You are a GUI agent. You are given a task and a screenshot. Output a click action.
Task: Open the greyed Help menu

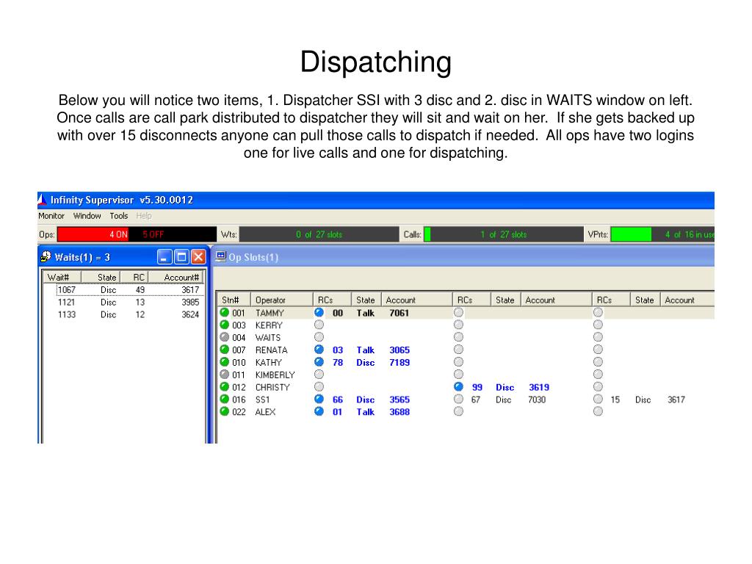pyautogui.click(x=143, y=216)
